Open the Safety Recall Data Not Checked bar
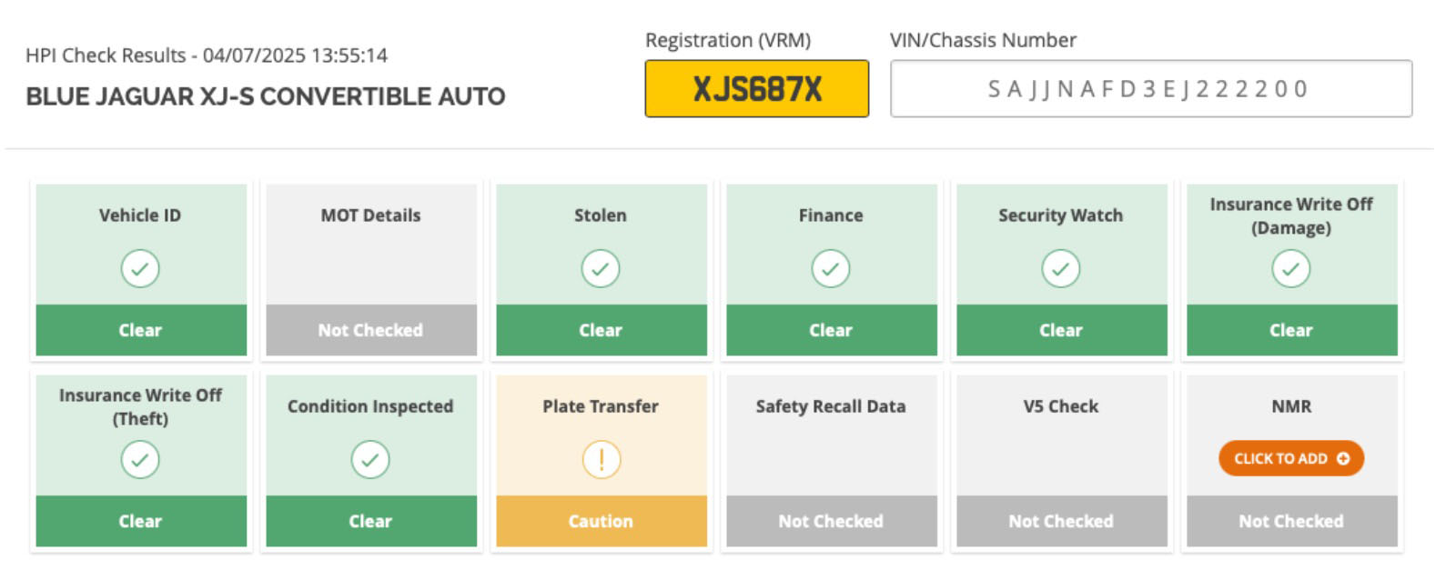The image size is (1456, 580). click(x=832, y=521)
